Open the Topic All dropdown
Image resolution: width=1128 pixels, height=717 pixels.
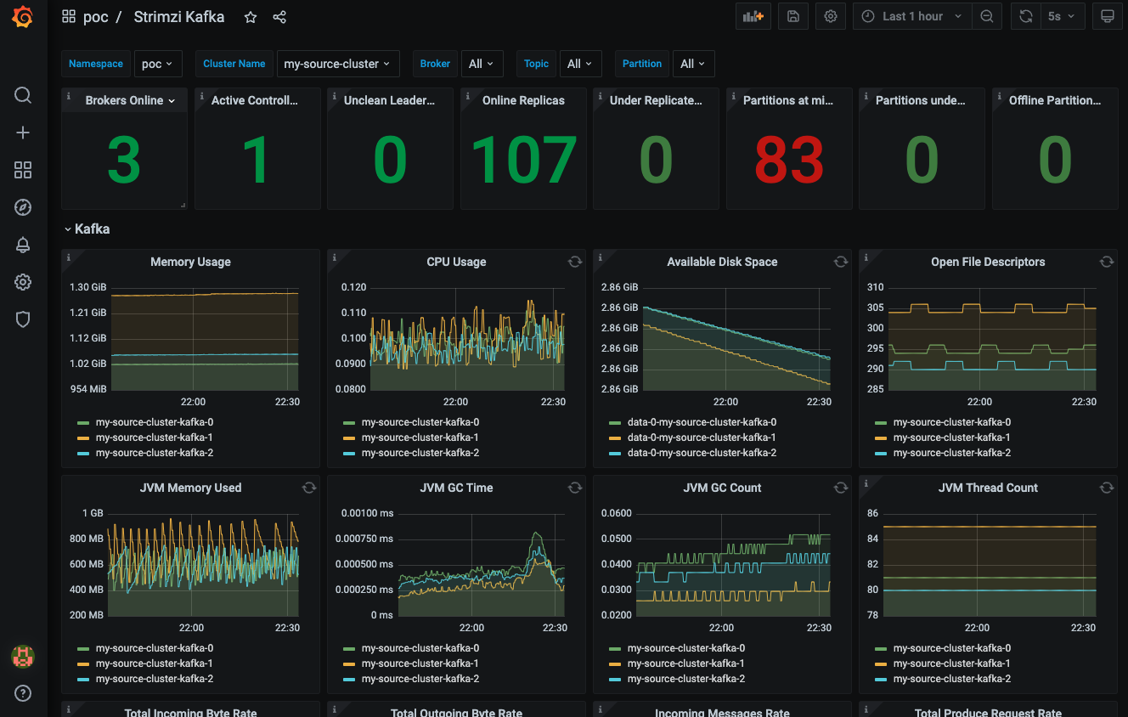click(580, 64)
